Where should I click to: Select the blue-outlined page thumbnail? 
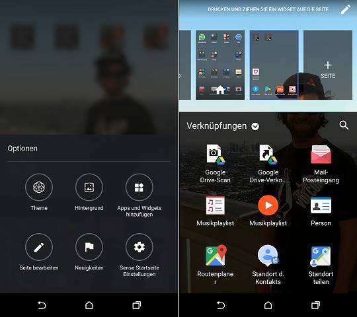[274, 65]
